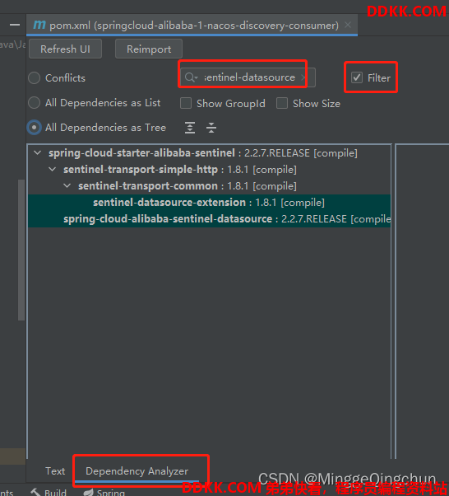Screen dimensions: 449x496
Task: Select the Dependency Analyzer tab
Action: [137, 471]
